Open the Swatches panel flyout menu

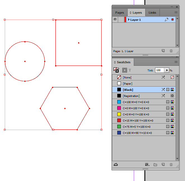(176, 62)
